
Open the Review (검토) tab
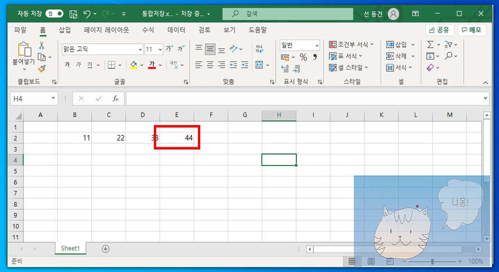tap(204, 30)
